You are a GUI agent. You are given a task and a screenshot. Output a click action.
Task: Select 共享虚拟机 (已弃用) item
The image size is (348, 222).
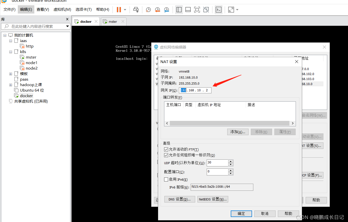(x=31, y=101)
